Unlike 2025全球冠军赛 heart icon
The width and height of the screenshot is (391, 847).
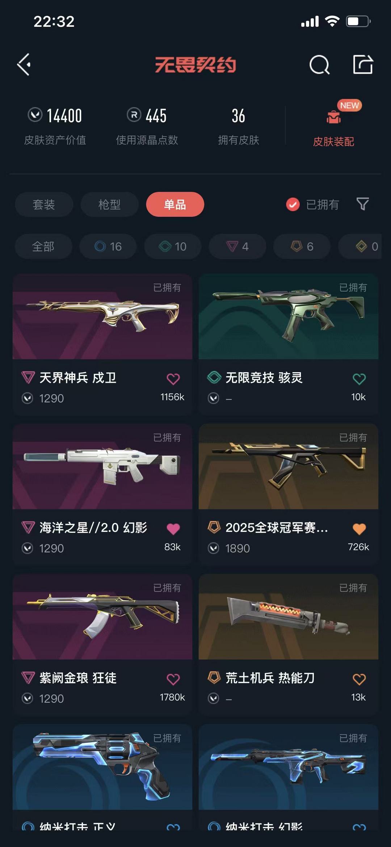(x=359, y=529)
